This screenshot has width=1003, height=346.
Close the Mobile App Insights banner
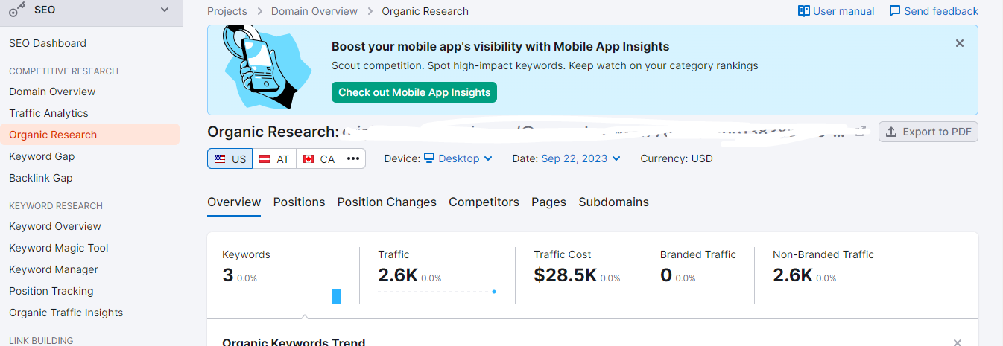pos(960,44)
